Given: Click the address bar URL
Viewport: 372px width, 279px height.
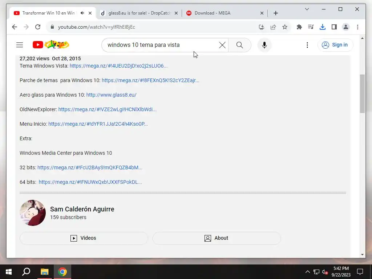Looking at the screenshot, I should [97, 27].
